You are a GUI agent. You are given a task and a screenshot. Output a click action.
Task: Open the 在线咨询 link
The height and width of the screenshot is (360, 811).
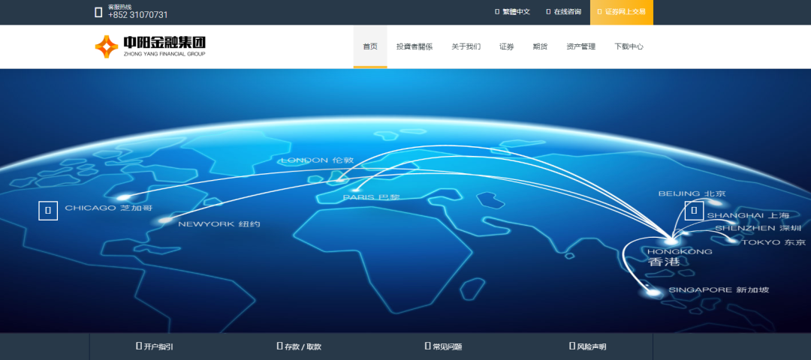tap(564, 11)
